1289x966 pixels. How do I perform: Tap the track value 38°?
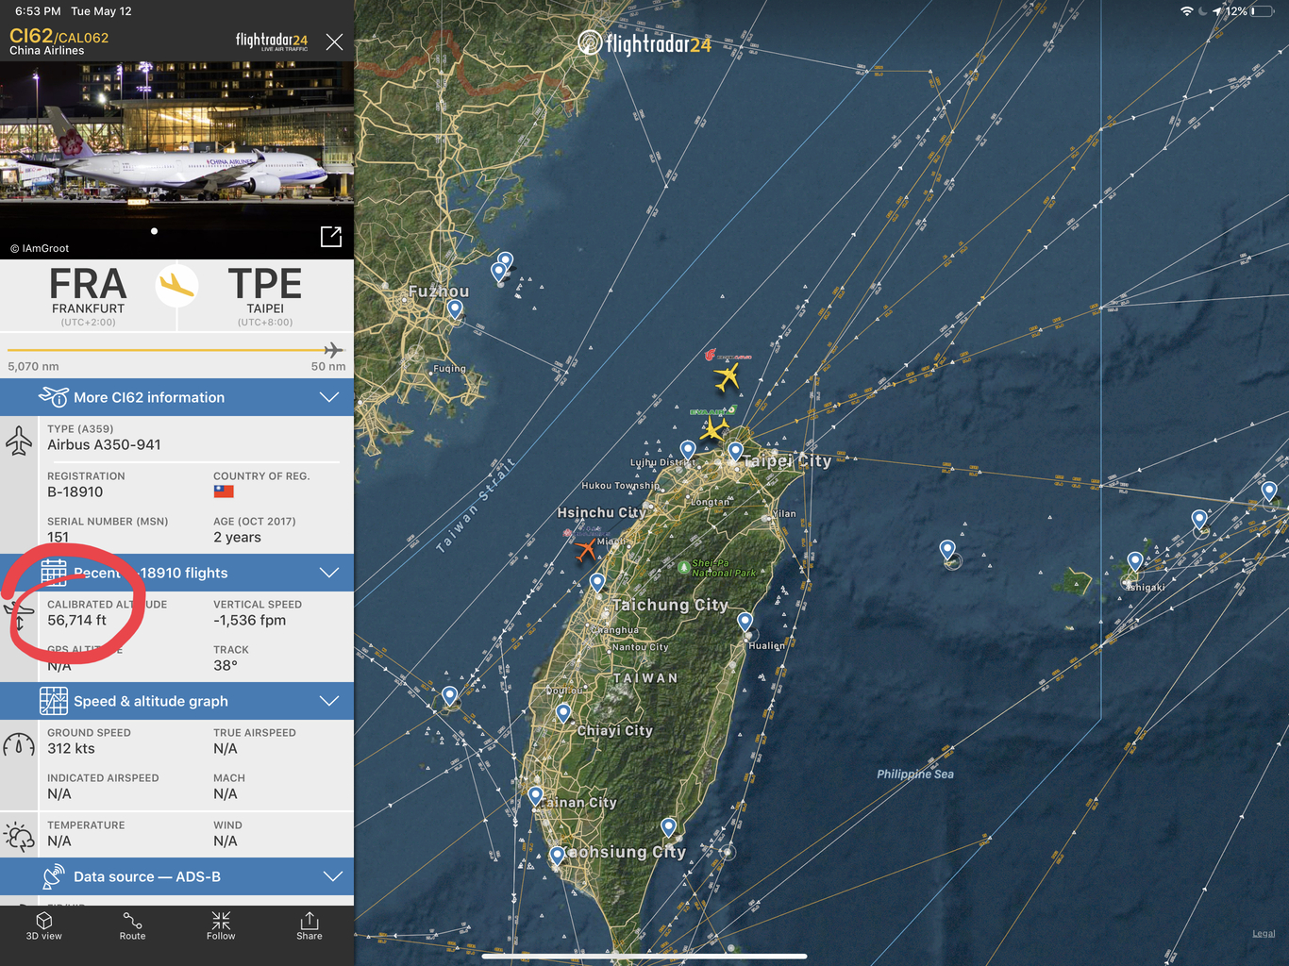[226, 666]
